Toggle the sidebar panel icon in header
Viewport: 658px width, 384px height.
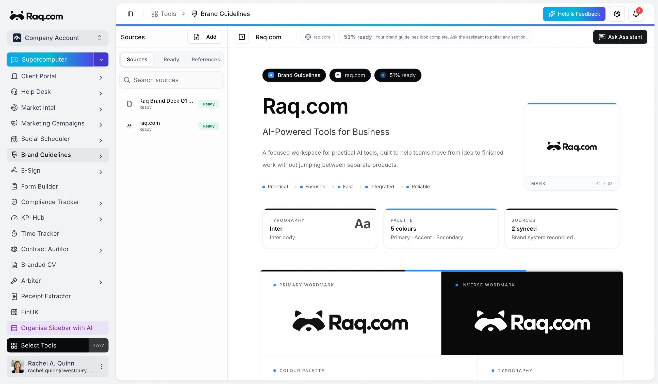(130, 14)
